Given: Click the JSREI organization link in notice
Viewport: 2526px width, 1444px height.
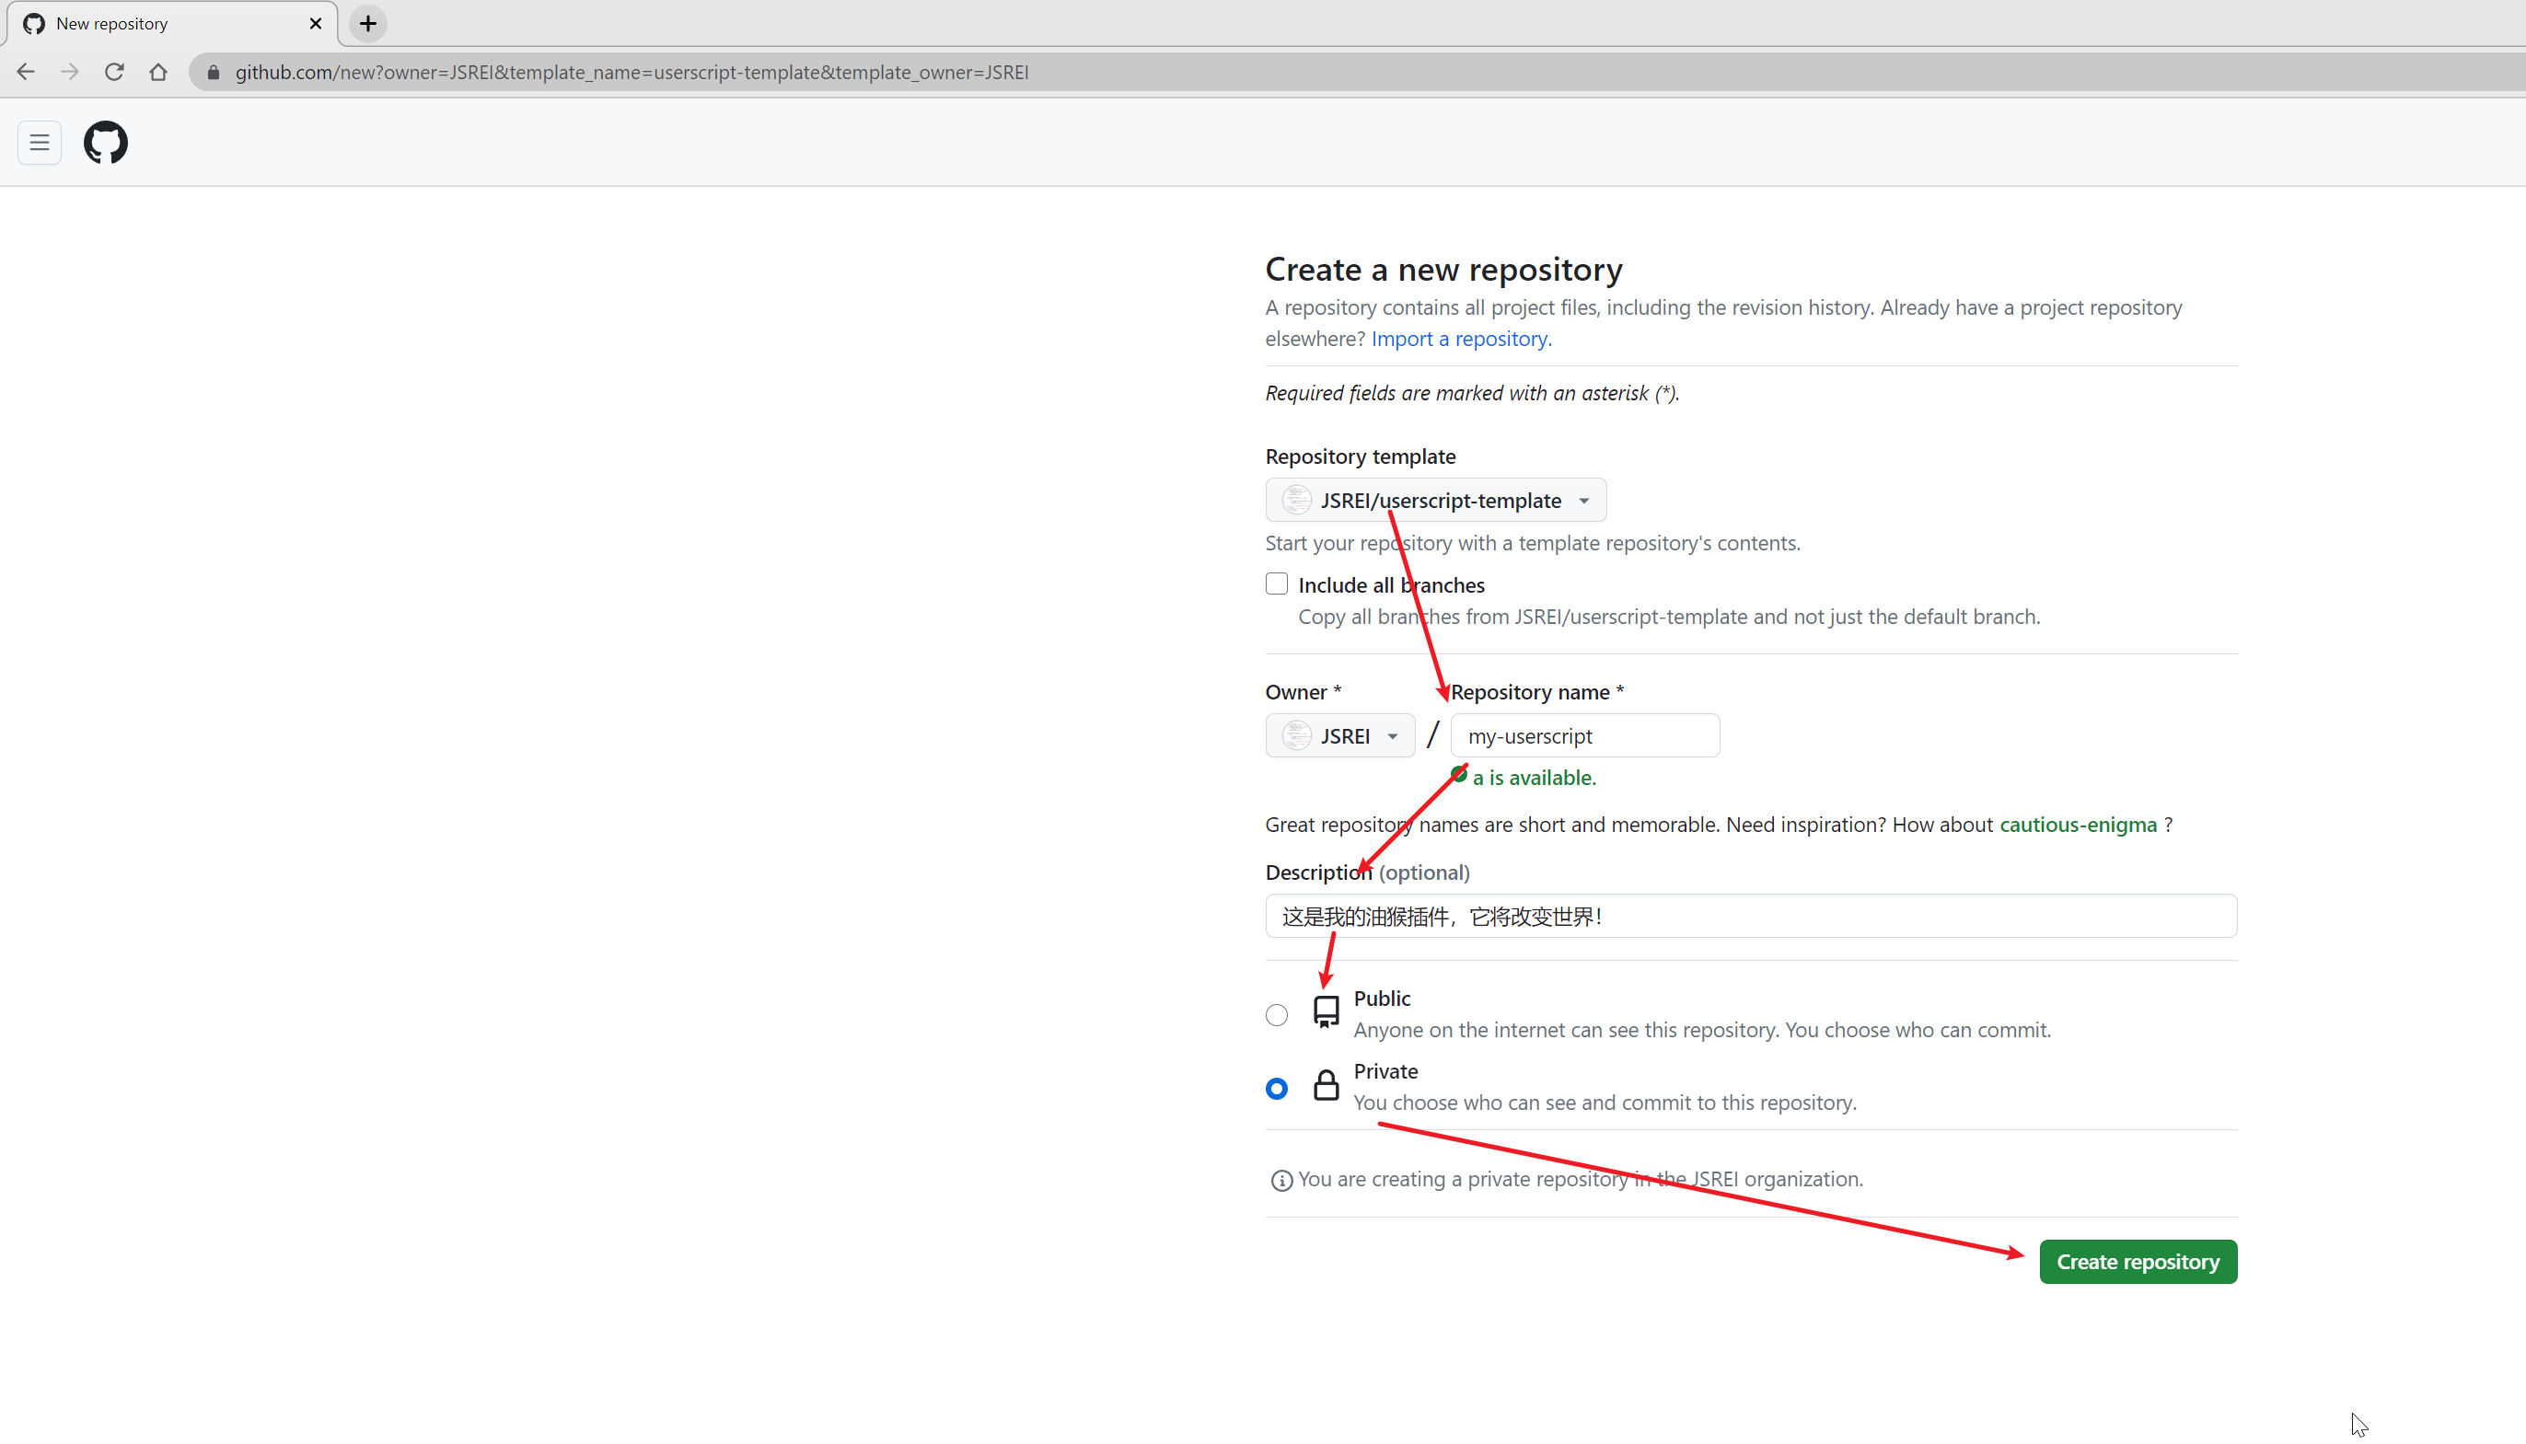Looking at the screenshot, I should coord(1718,1179).
